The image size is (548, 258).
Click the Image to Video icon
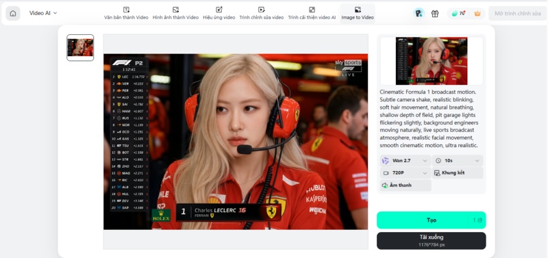(358, 10)
